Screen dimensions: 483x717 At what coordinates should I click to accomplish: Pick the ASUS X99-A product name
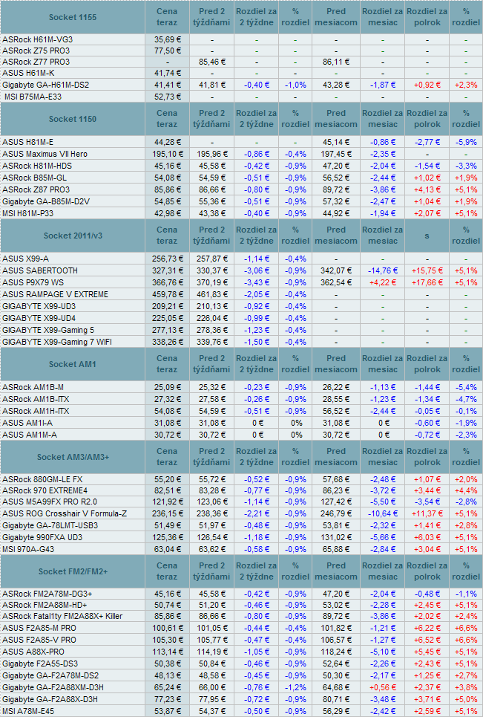click(25, 259)
